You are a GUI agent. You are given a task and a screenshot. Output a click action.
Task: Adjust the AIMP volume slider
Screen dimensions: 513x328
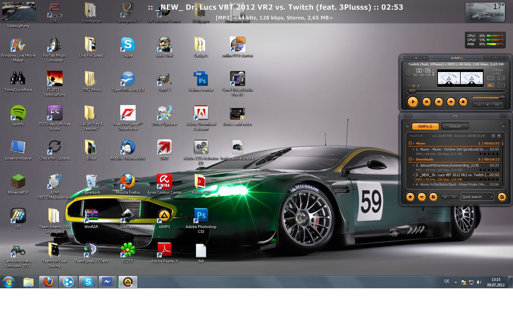pyautogui.click(x=488, y=97)
